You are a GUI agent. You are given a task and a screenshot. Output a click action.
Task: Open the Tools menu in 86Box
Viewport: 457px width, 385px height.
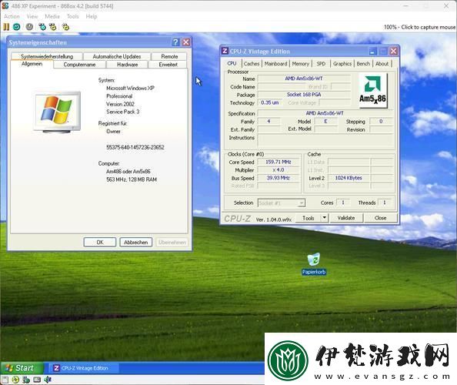click(x=73, y=16)
